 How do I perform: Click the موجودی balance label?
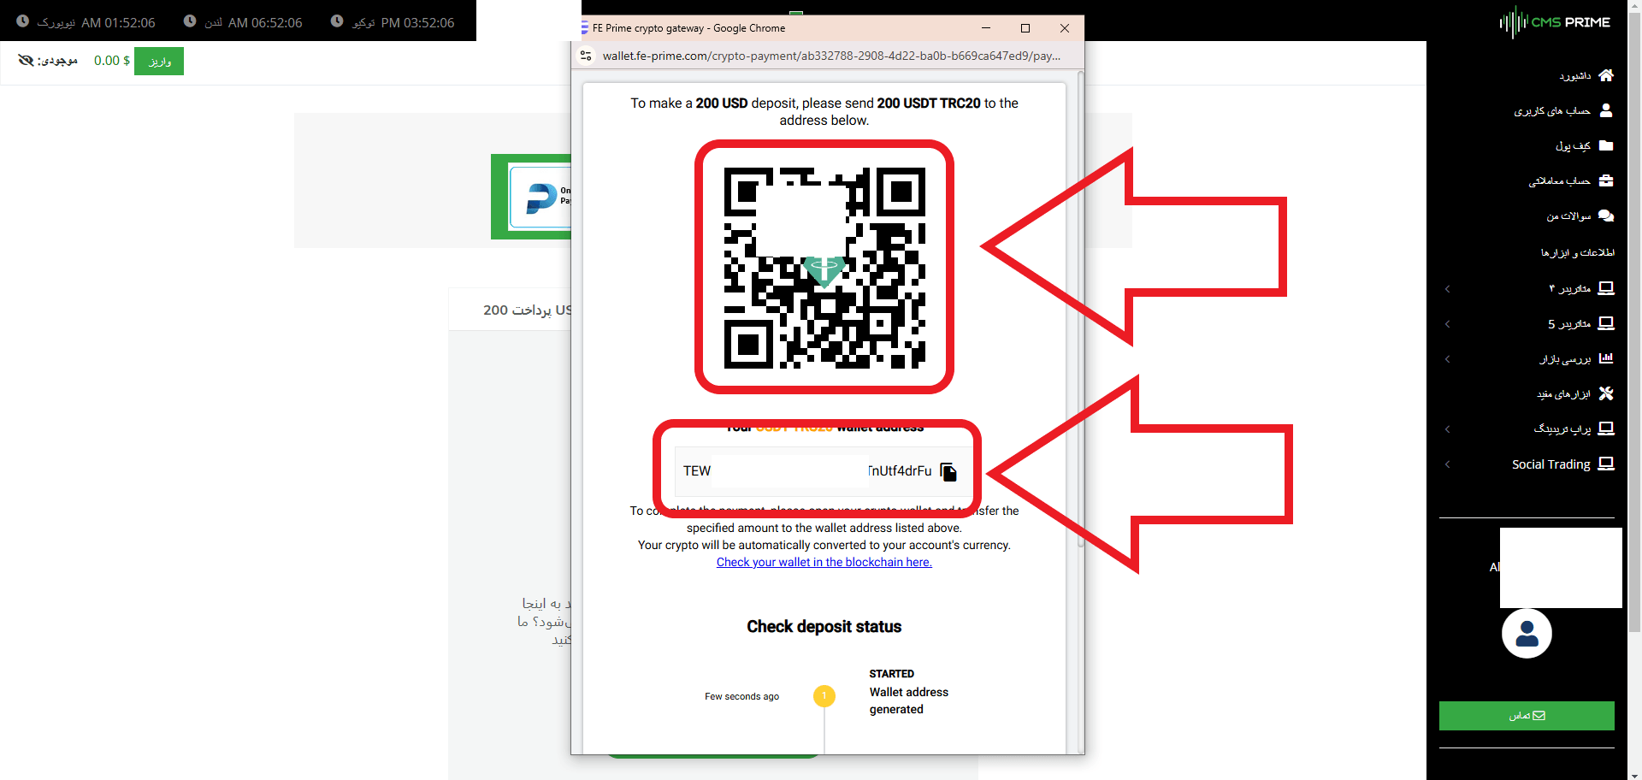57,61
